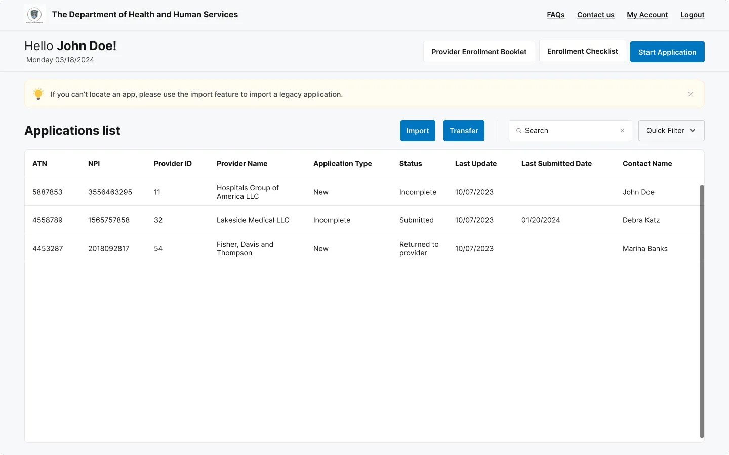Click the Status column header
This screenshot has height=455, width=729.
tap(411, 164)
